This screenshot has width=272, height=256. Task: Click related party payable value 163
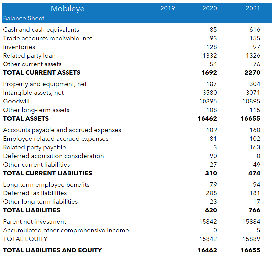255,147
